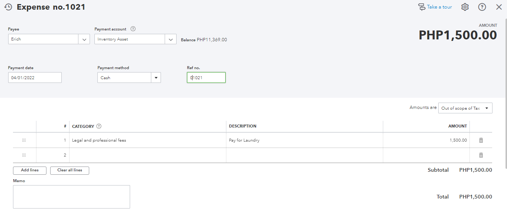
Task: Click the Category column help icon
Action: 99,126
